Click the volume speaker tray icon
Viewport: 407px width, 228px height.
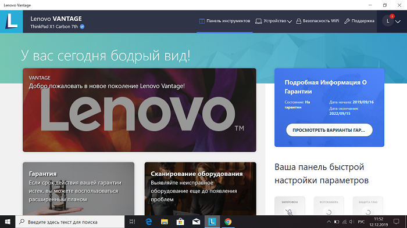coord(352,222)
